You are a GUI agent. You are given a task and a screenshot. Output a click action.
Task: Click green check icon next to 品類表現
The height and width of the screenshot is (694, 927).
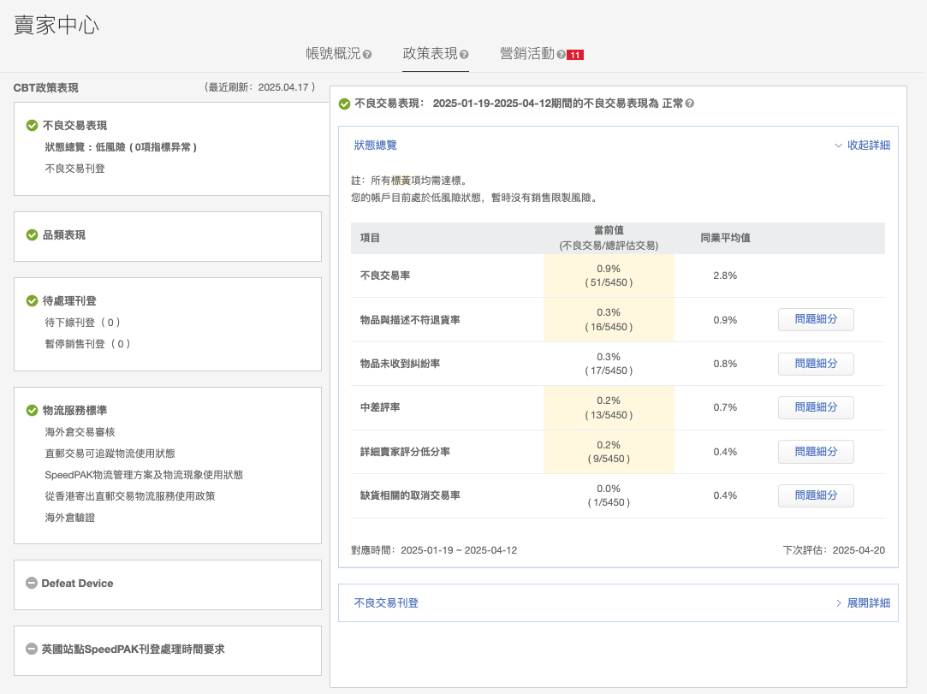pyautogui.click(x=33, y=235)
